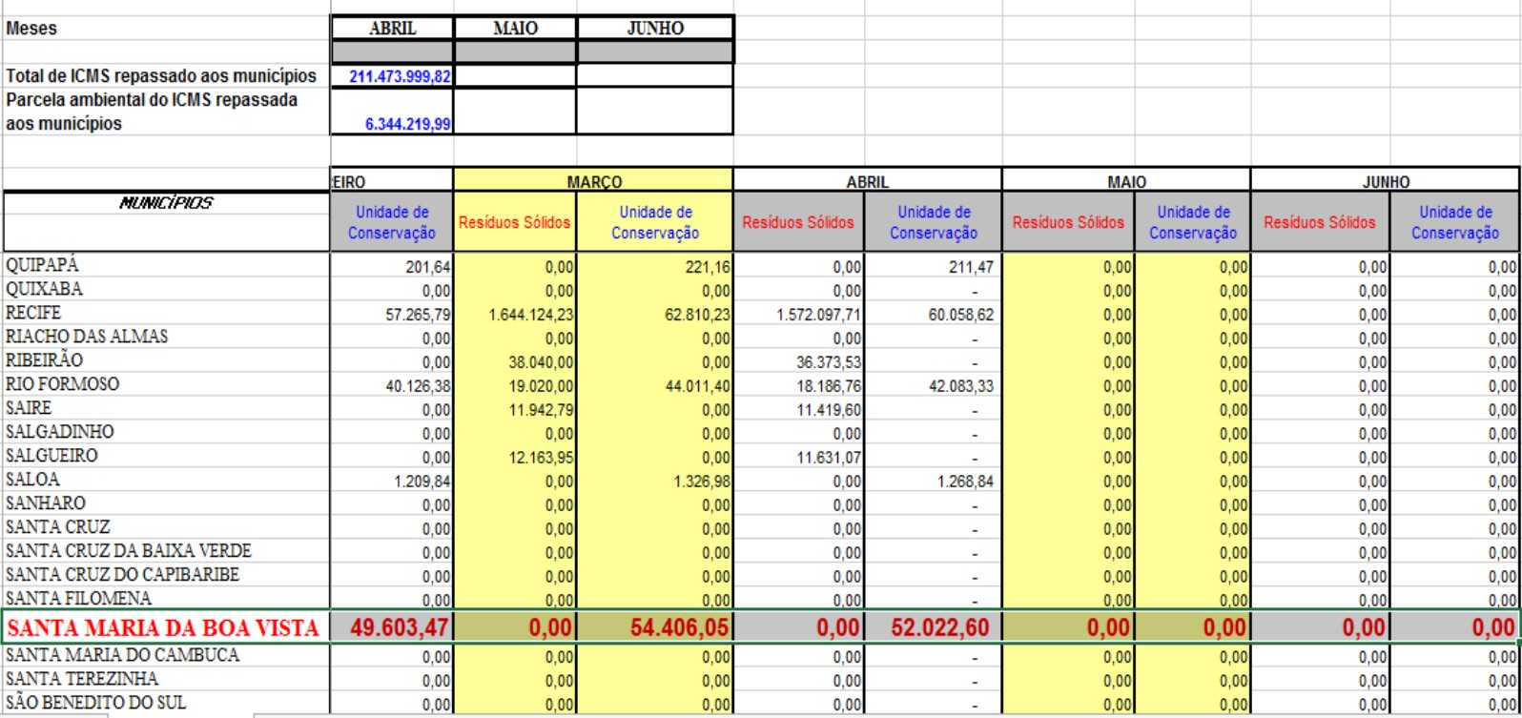Select Ribeirão's value 38.040,00
The image size is (1522, 718).
541,363
